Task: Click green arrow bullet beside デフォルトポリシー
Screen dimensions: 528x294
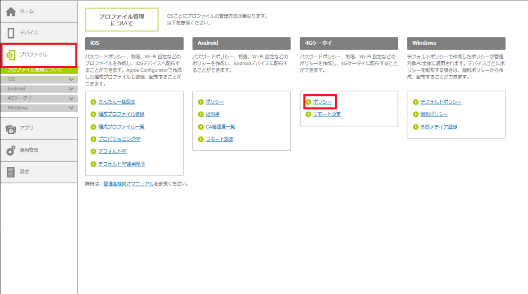Action: pyautogui.click(x=416, y=102)
